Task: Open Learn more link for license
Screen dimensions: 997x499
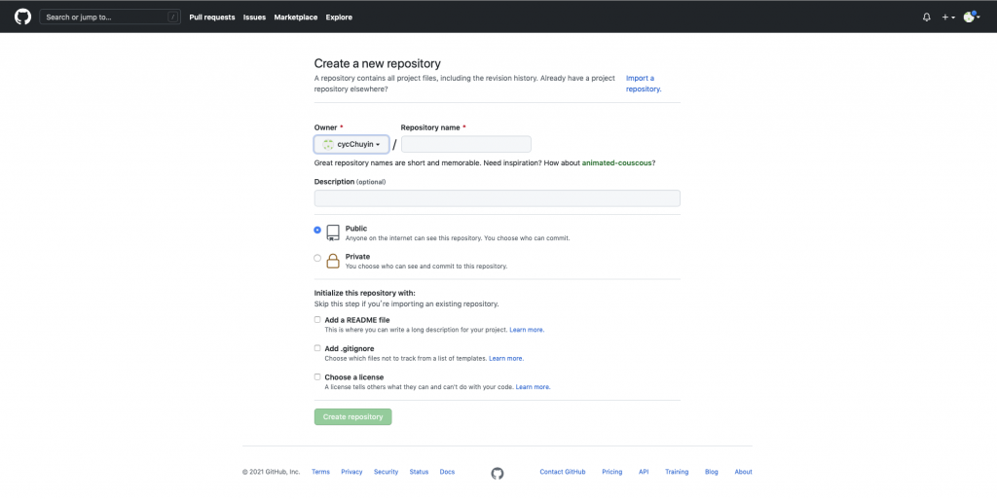Action: click(533, 386)
